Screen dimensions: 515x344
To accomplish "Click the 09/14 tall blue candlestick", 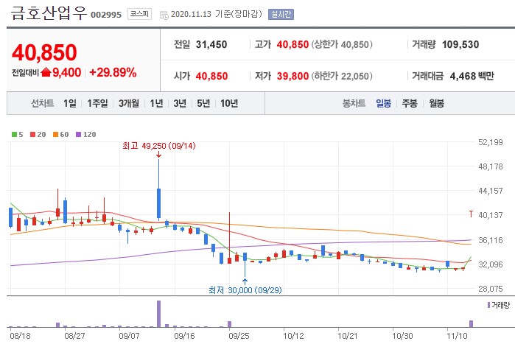I will click(159, 203).
